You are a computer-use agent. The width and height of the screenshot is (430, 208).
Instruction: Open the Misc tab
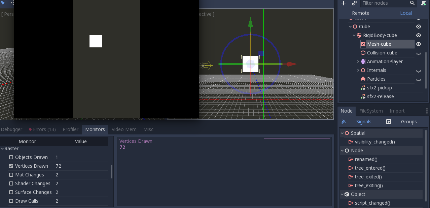pyautogui.click(x=148, y=129)
